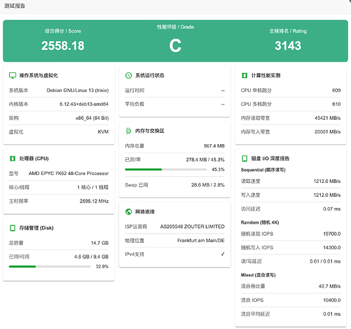The image size is (351, 329).
Task: Click the 测试报告 page title
Action: (x=14, y=6)
